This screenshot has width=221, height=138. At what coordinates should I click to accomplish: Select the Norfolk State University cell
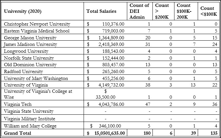(30, 58)
